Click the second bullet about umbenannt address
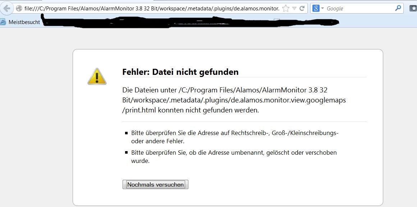This screenshot has width=417, height=207. [x=234, y=157]
